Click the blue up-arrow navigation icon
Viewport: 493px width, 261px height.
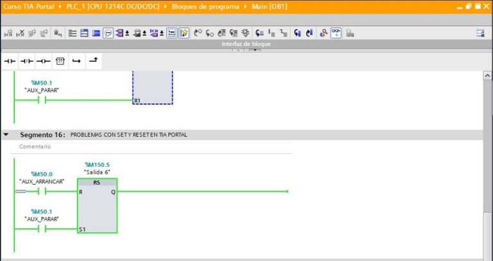[309, 33]
